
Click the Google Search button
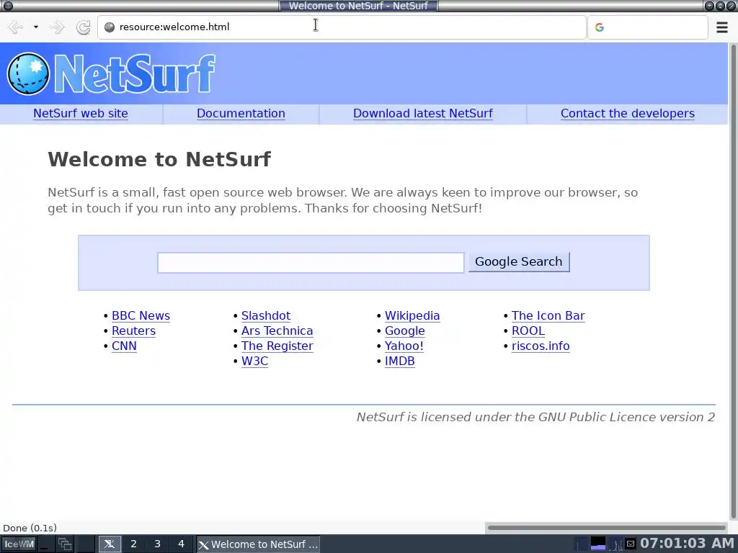[x=519, y=262]
